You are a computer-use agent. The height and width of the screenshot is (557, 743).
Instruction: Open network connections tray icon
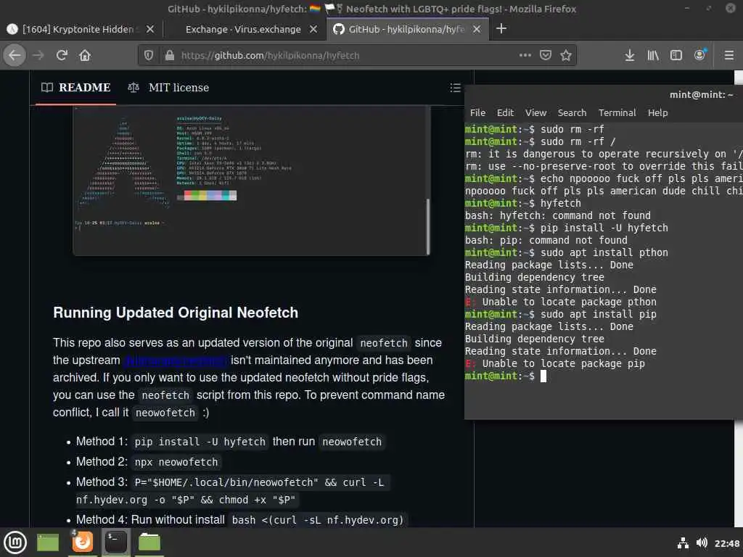(683, 543)
